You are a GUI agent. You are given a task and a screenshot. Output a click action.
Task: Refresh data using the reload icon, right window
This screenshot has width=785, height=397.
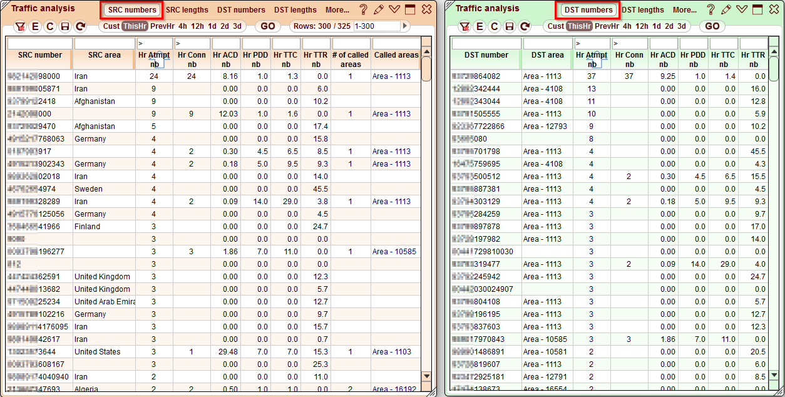(x=523, y=26)
